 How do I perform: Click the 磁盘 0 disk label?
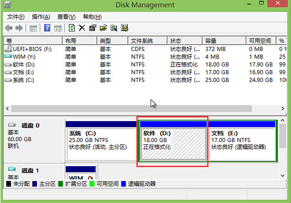click(31, 125)
